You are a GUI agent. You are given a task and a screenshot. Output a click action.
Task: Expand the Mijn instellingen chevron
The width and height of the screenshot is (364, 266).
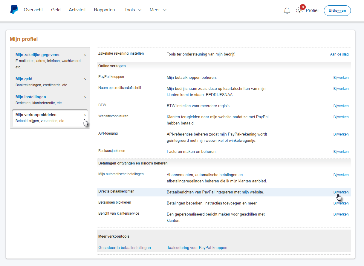pos(85,97)
